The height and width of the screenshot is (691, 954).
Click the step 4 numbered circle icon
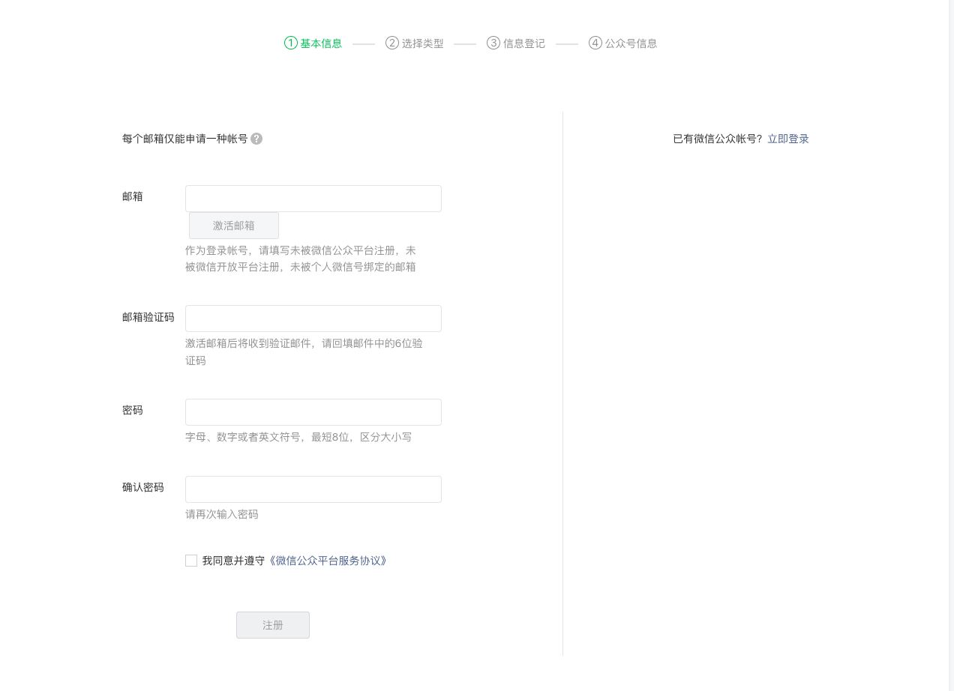(x=594, y=43)
